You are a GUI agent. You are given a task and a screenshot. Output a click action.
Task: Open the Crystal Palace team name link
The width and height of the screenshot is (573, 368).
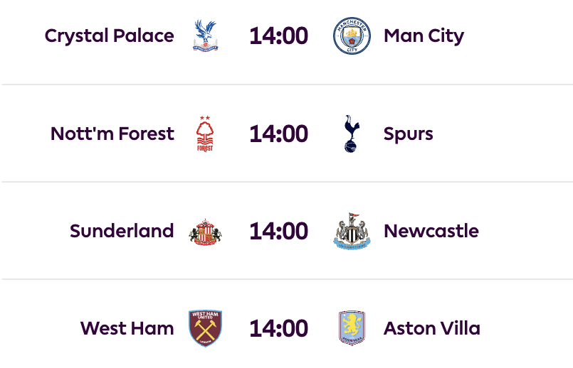coord(109,36)
